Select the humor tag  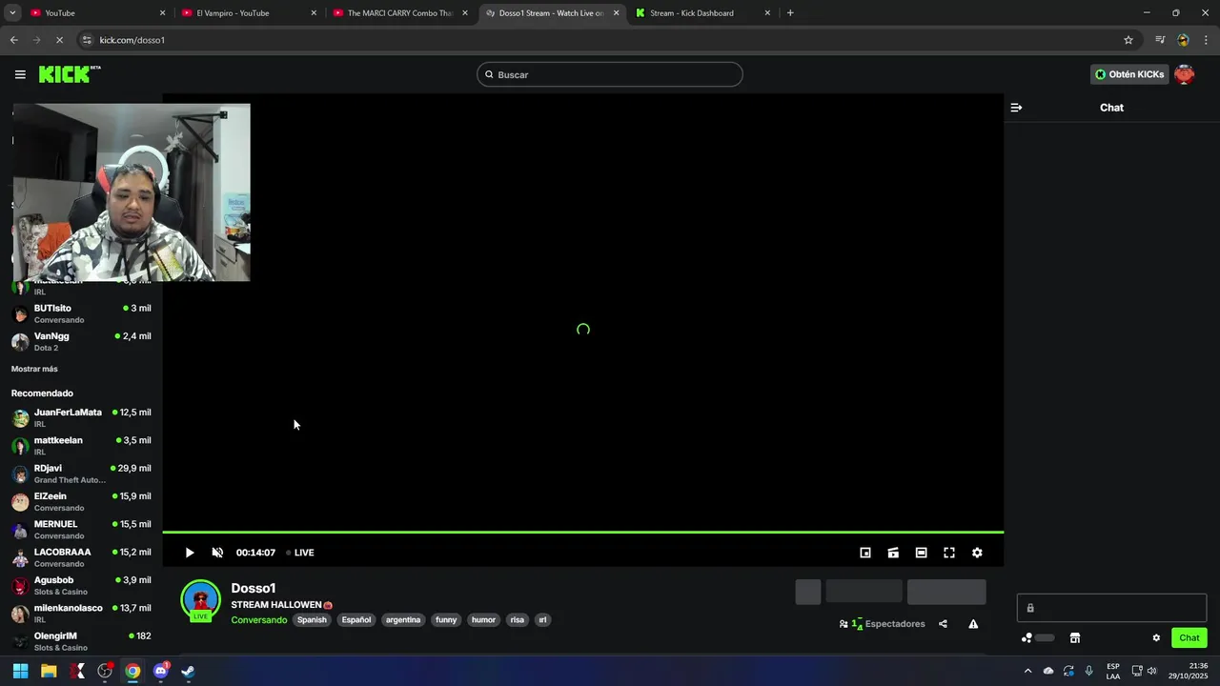coord(483,620)
